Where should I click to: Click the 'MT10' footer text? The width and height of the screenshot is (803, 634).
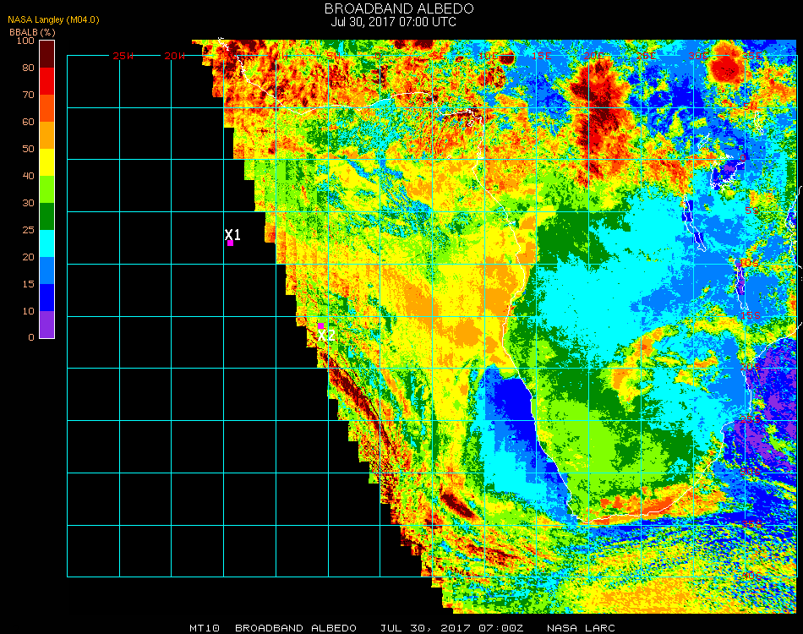(x=205, y=628)
